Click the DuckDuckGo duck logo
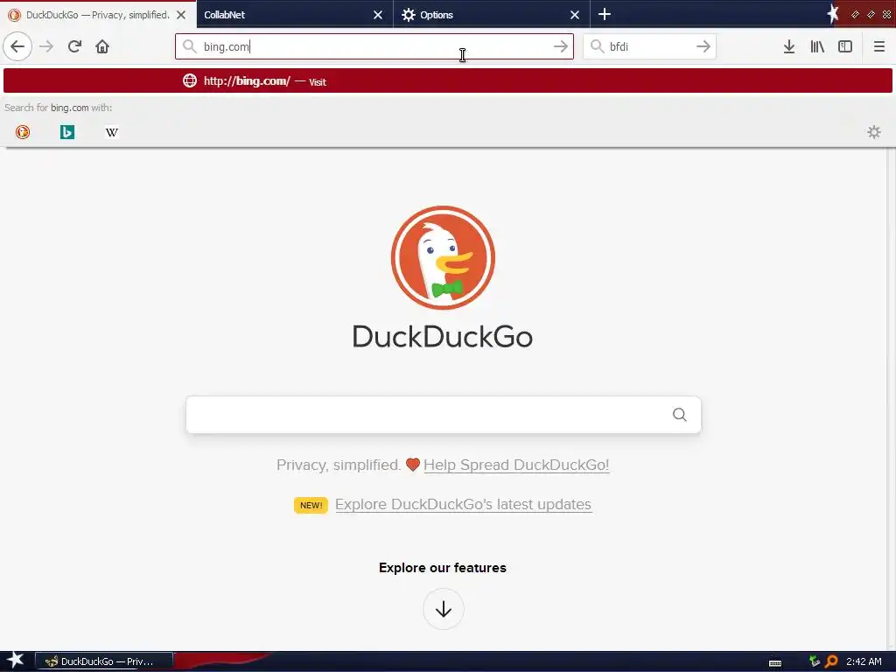 (443, 258)
